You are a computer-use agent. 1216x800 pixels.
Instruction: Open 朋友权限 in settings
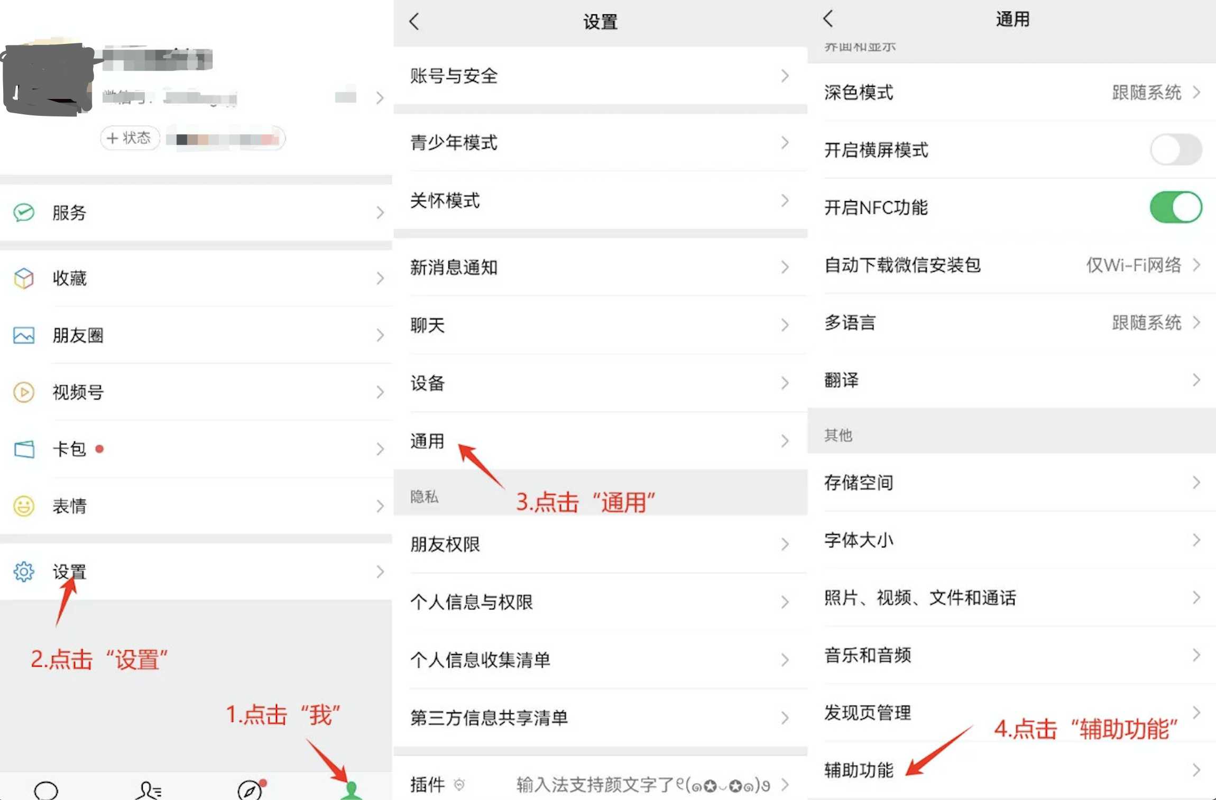[x=600, y=544]
